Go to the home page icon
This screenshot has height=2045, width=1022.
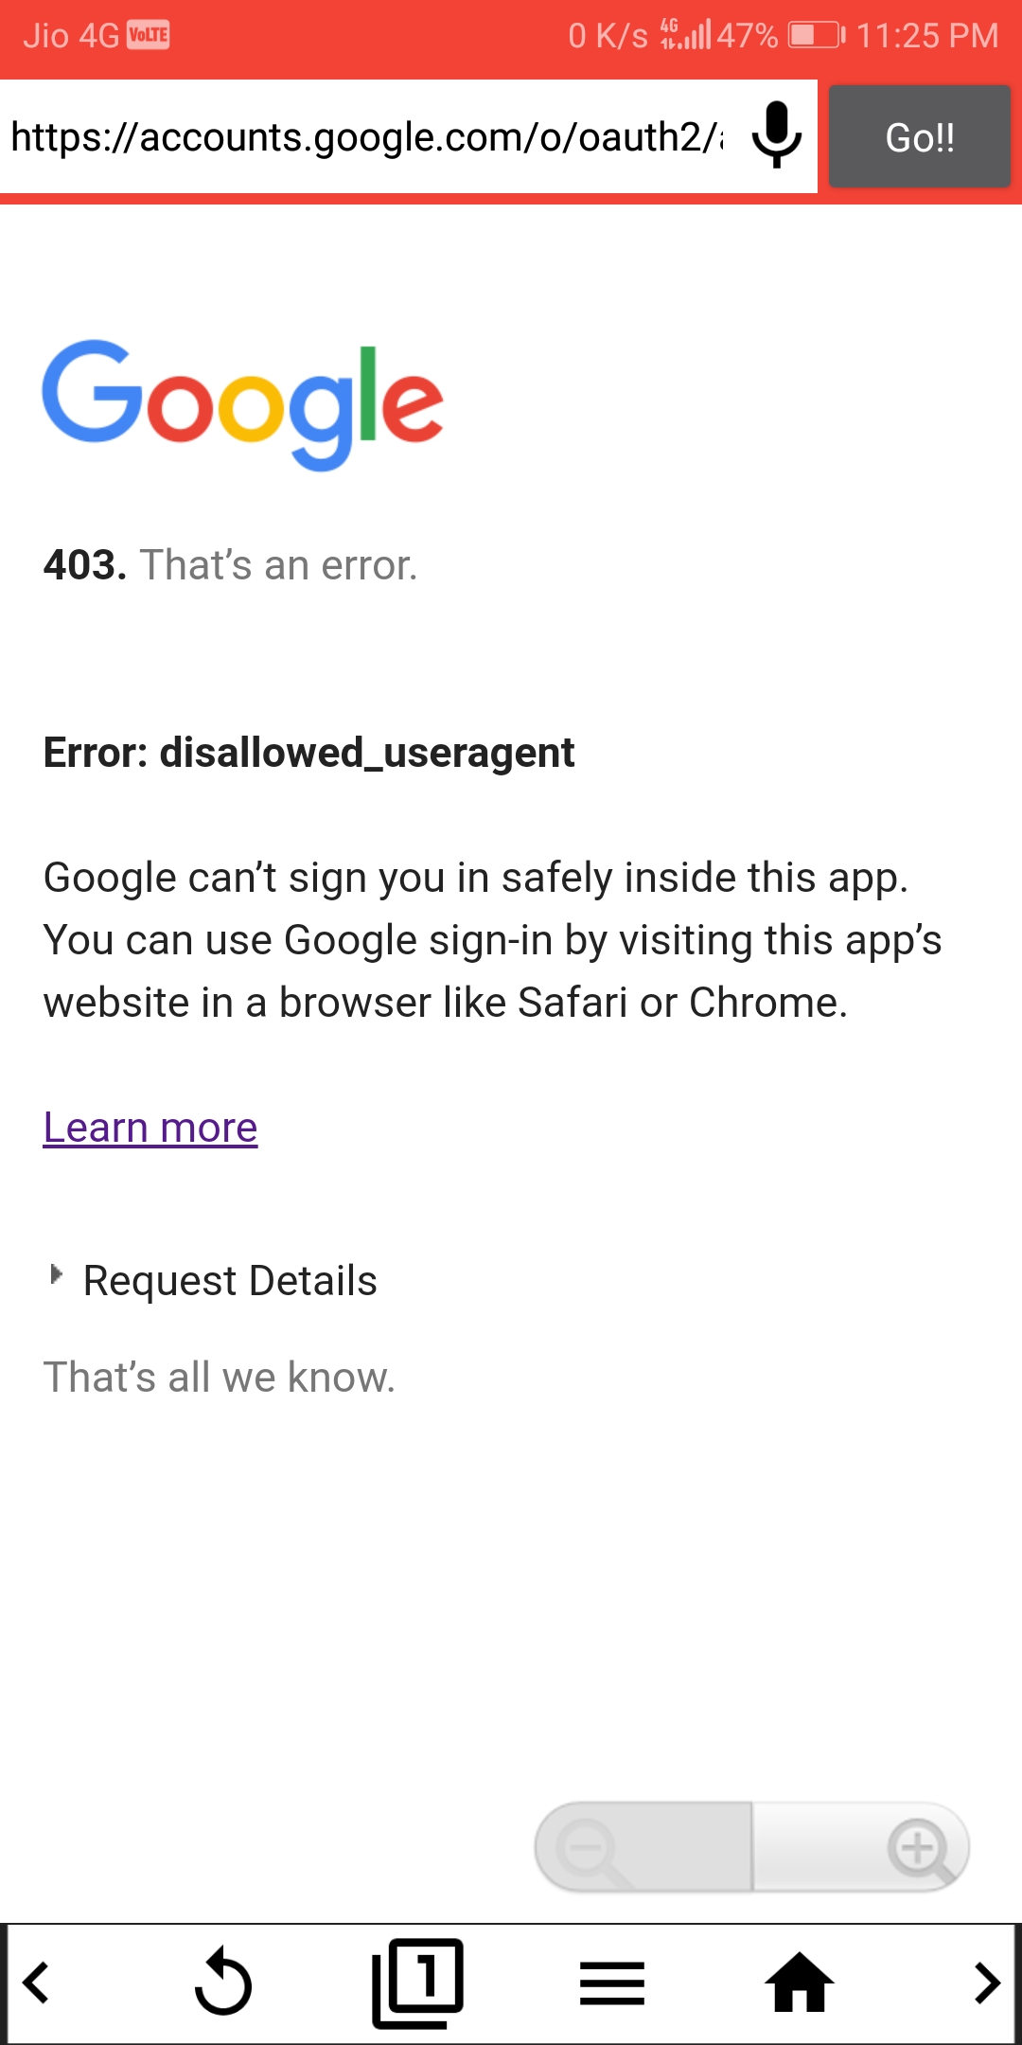(800, 1982)
